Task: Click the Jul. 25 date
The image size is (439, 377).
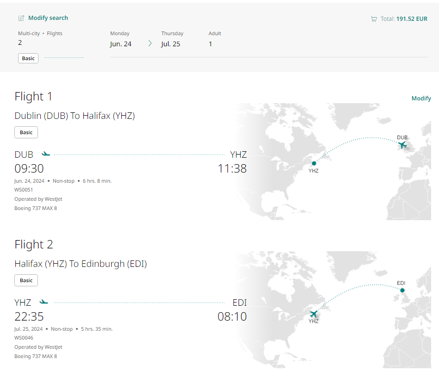Action: [170, 44]
